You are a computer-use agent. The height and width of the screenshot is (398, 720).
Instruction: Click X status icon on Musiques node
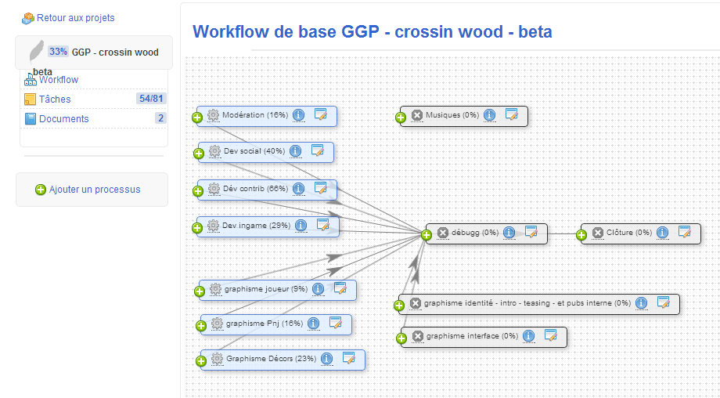click(x=417, y=115)
